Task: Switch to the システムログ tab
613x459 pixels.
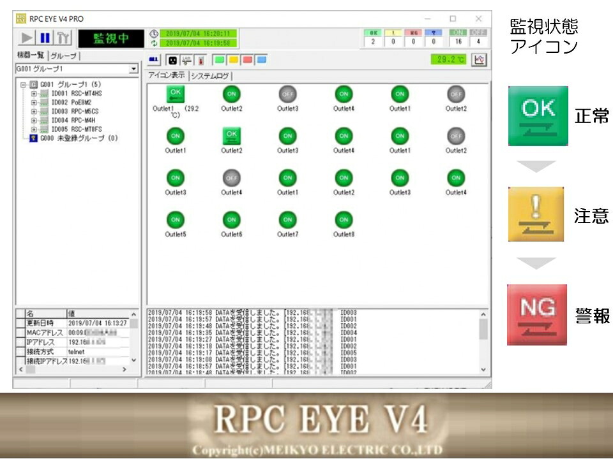Action: tap(210, 76)
